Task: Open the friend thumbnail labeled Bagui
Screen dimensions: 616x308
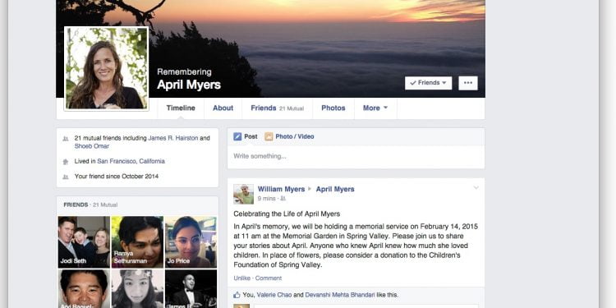Action: click(x=84, y=289)
